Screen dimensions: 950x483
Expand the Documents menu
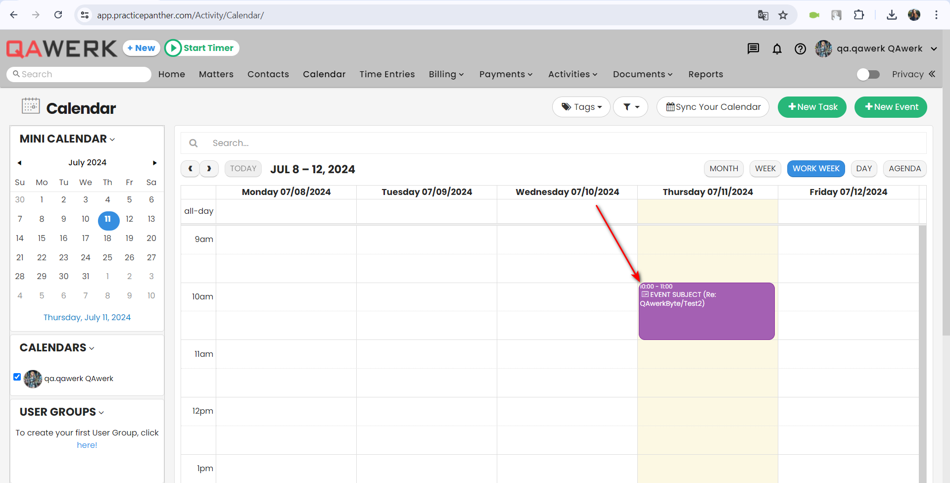point(643,74)
